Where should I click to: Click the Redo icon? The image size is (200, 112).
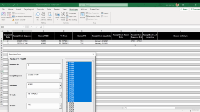click(x=8, y=5)
